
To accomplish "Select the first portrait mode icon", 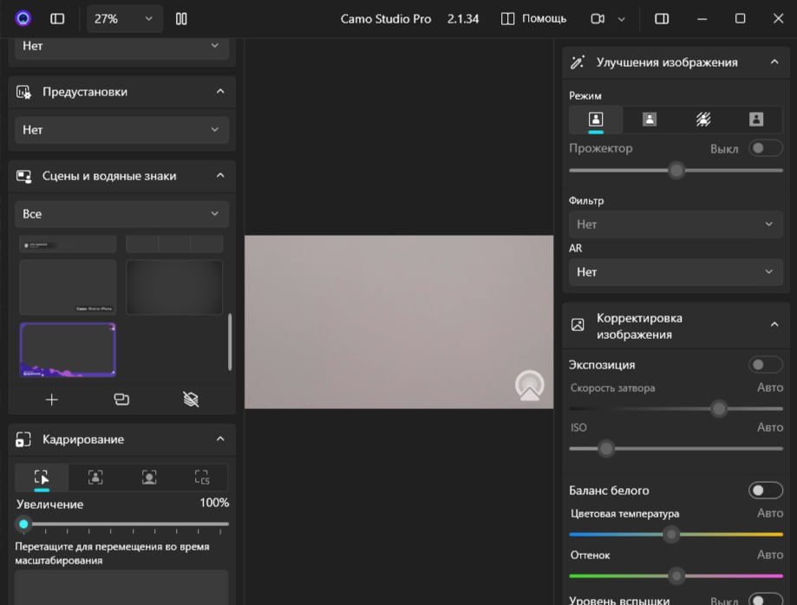I will (x=596, y=120).
